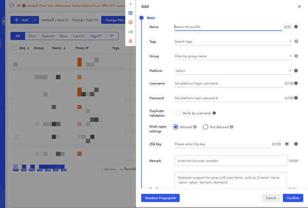This screenshot has height=208, width=308.
Task: Switch to the Share tab
Action: [63, 36]
